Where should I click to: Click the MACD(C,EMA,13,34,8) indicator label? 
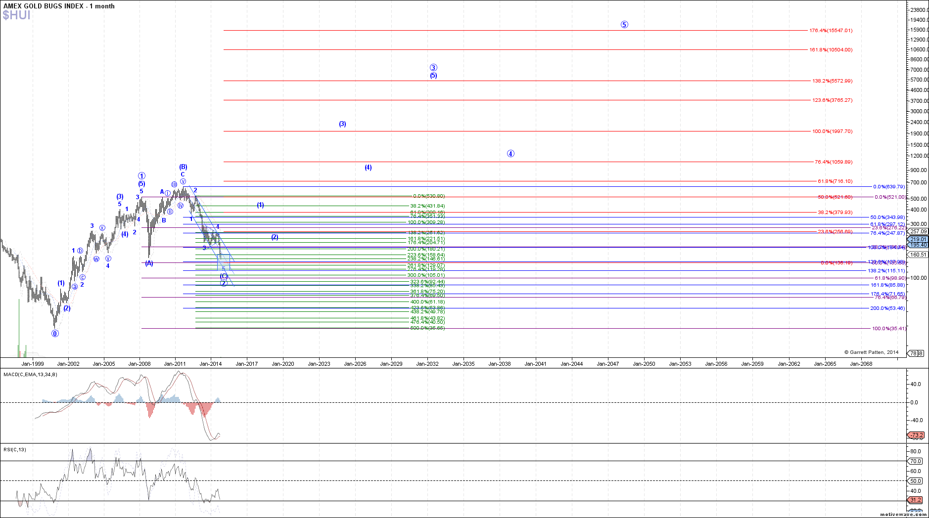tap(30, 375)
